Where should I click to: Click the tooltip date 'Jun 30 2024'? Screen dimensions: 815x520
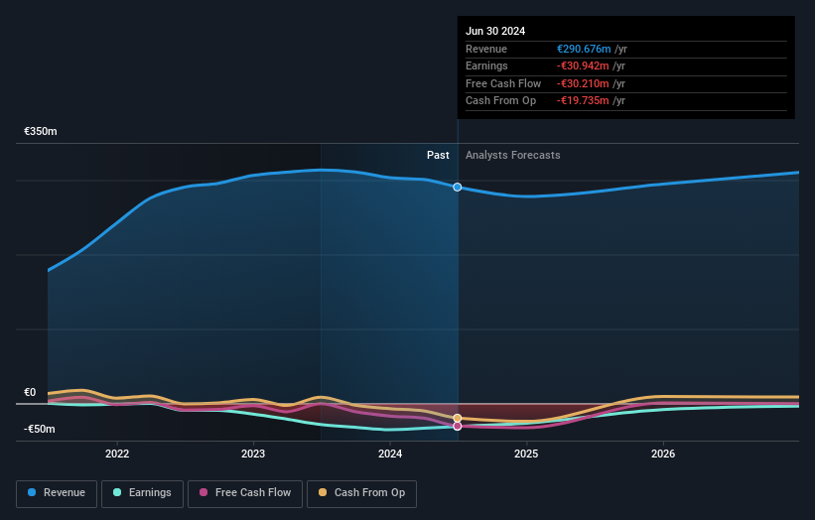point(495,31)
